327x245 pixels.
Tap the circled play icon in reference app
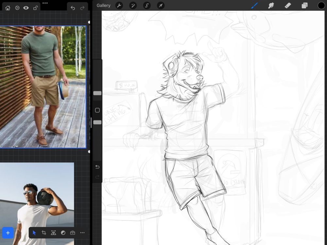pyautogui.click(x=17, y=8)
